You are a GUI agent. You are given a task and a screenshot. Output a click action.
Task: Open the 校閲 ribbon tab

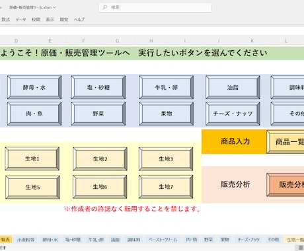tap(36, 20)
